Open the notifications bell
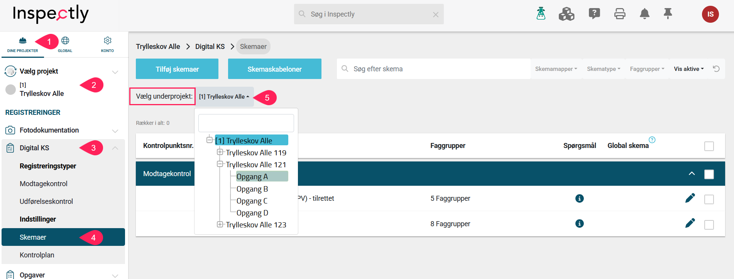Screen dimensions: 734x279 point(644,14)
